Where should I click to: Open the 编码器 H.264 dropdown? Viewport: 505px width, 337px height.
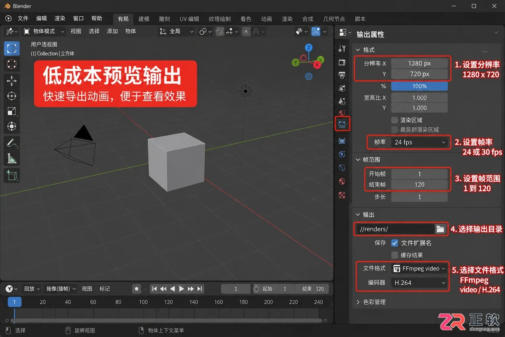[x=420, y=283]
